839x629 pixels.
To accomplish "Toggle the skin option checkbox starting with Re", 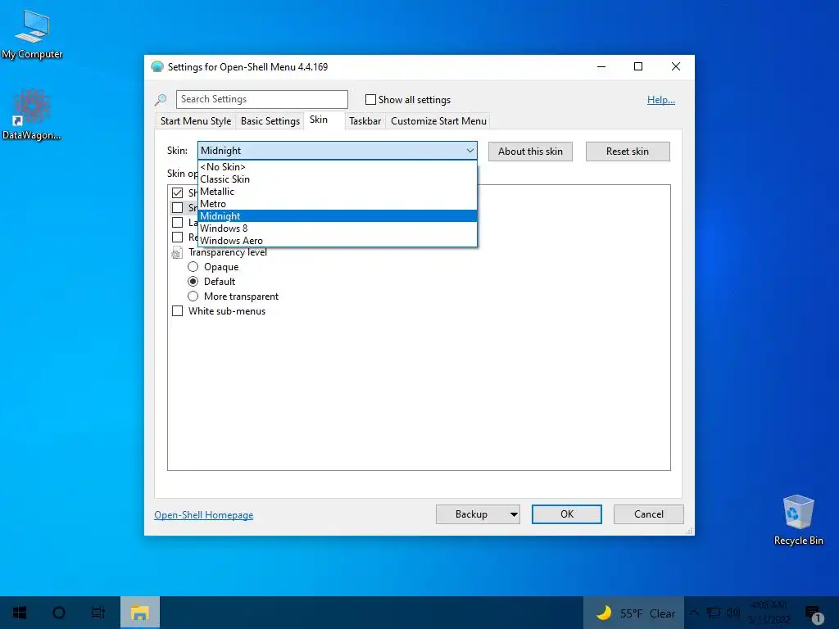I will tap(177, 237).
